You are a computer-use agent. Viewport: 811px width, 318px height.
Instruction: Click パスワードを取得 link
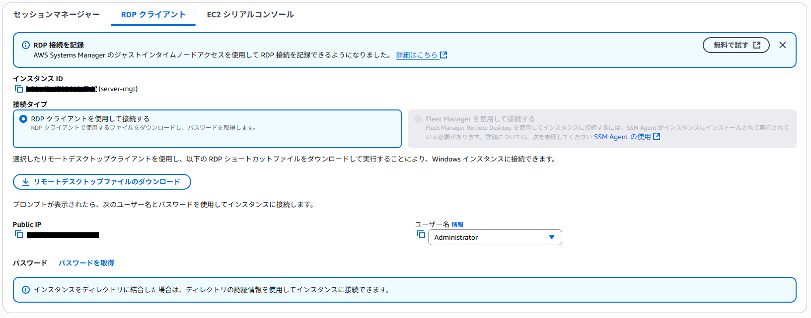pyautogui.click(x=86, y=263)
